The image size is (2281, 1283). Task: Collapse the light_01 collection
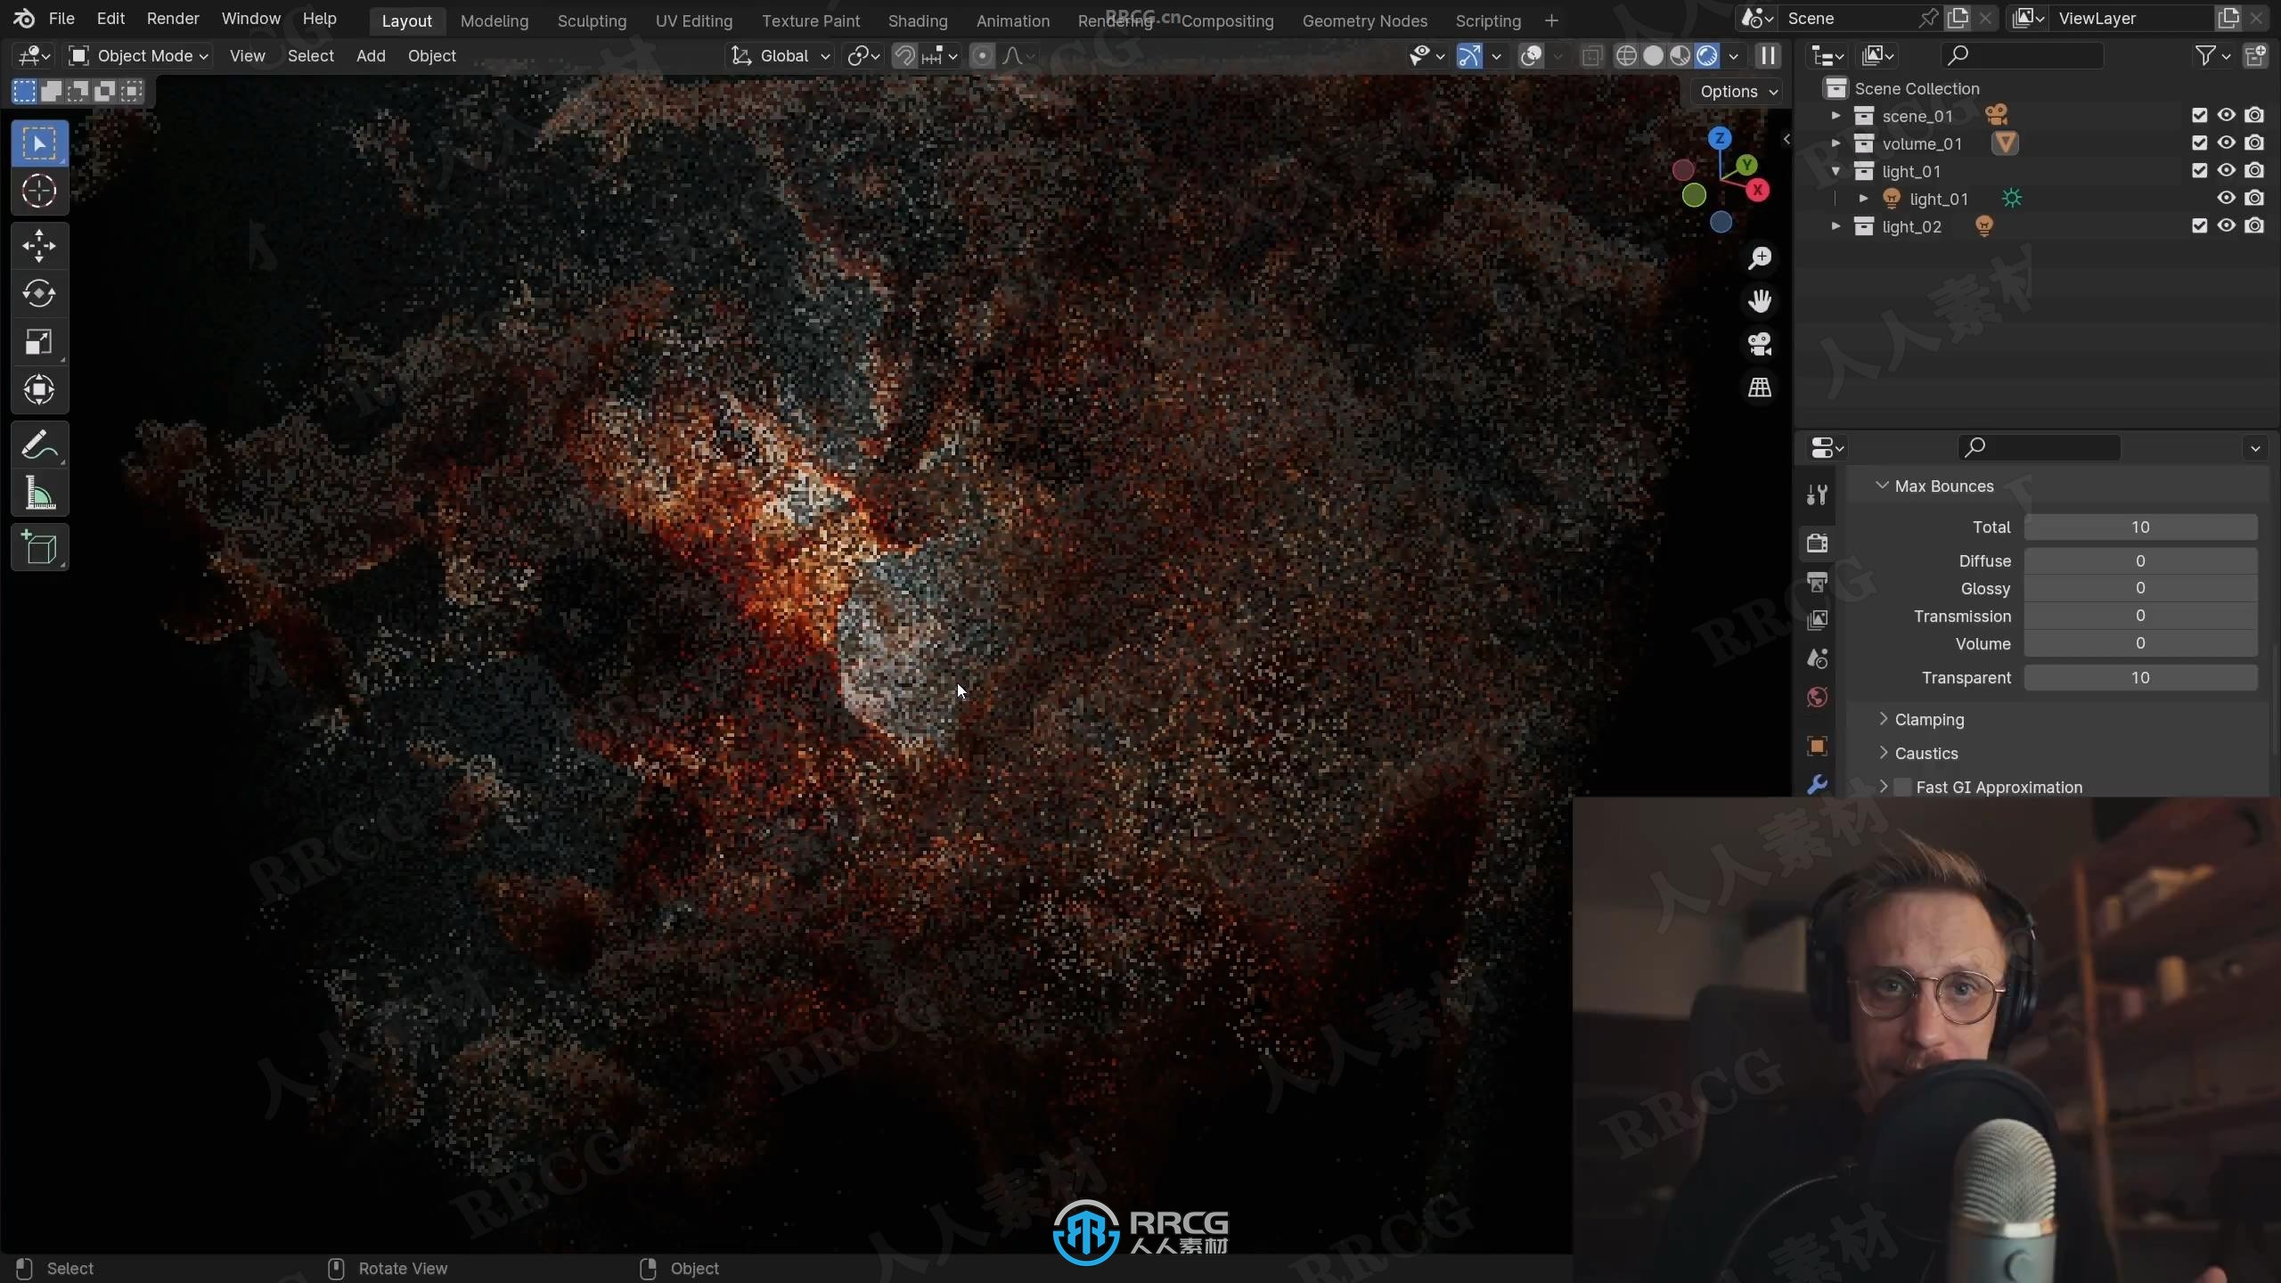(1835, 171)
